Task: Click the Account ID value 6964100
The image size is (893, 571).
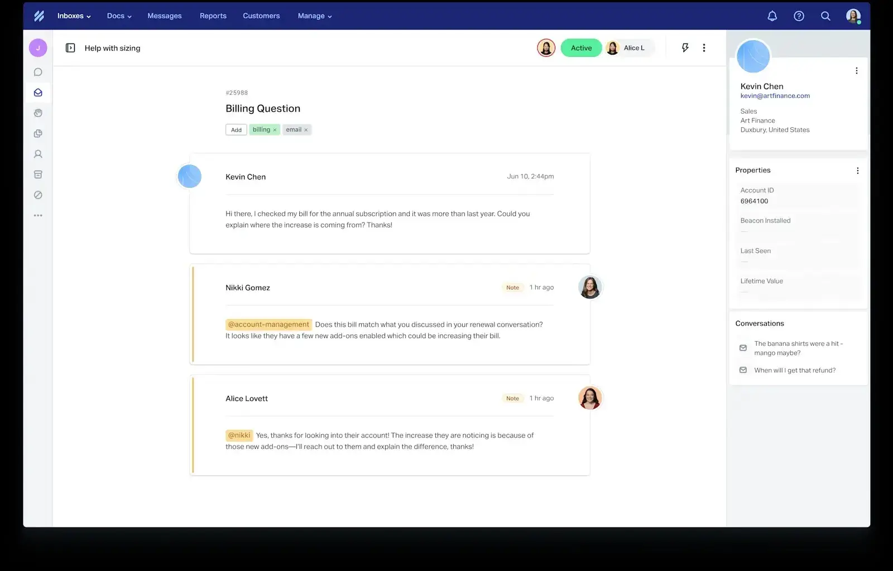Action: pos(754,201)
